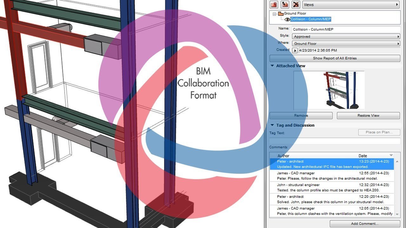
Task: Click the arrow button beside Created date
Action: (x=295, y=50)
